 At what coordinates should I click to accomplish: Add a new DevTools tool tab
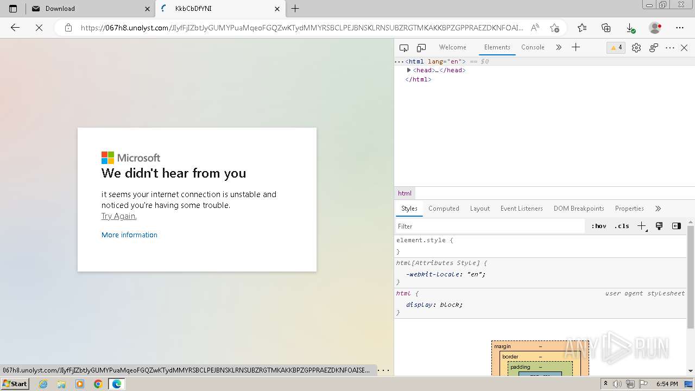[576, 47]
